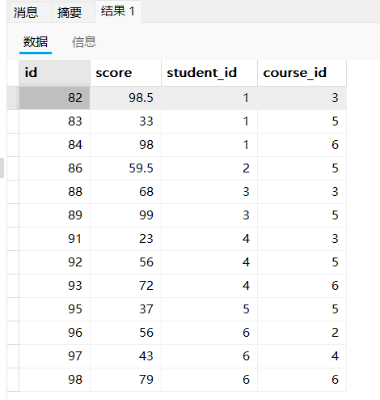Select the id cell with value 83
The image size is (380, 400).
[54, 121]
